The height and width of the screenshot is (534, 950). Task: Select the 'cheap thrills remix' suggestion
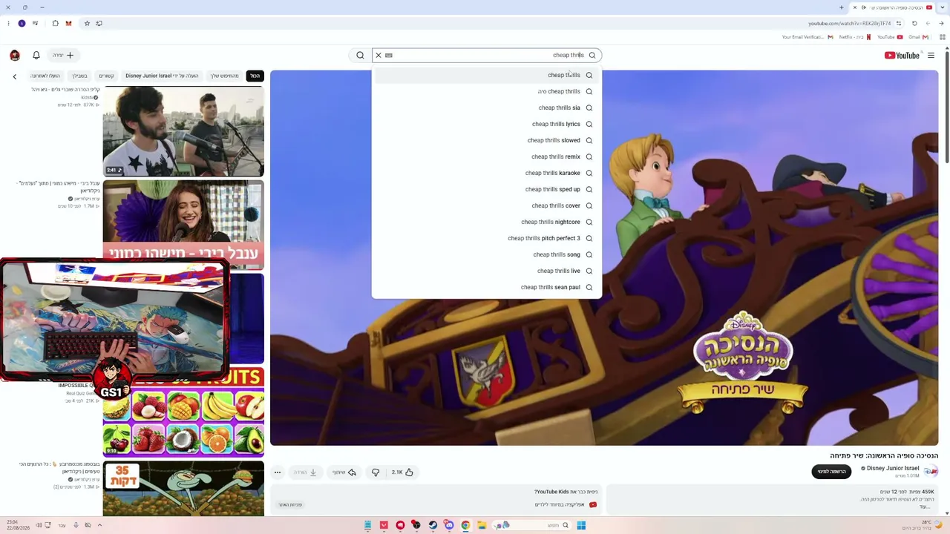[487, 156]
